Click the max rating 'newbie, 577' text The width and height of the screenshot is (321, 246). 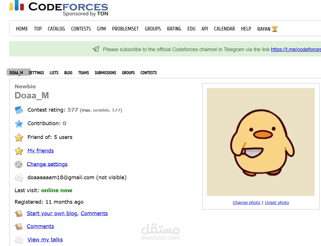coord(107,110)
